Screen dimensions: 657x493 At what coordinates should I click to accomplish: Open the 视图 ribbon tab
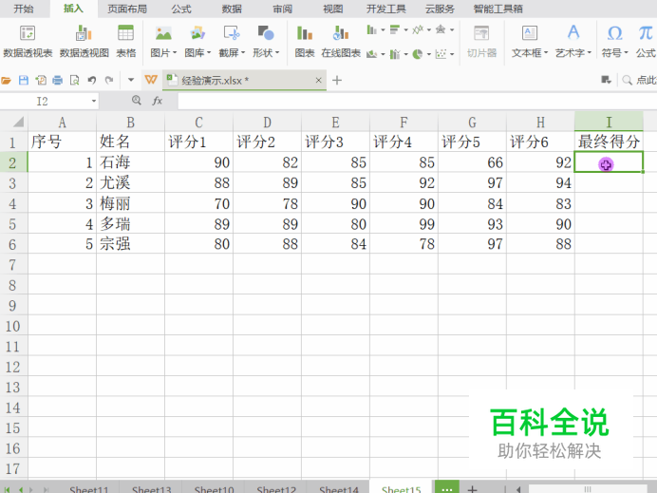(x=332, y=9)
